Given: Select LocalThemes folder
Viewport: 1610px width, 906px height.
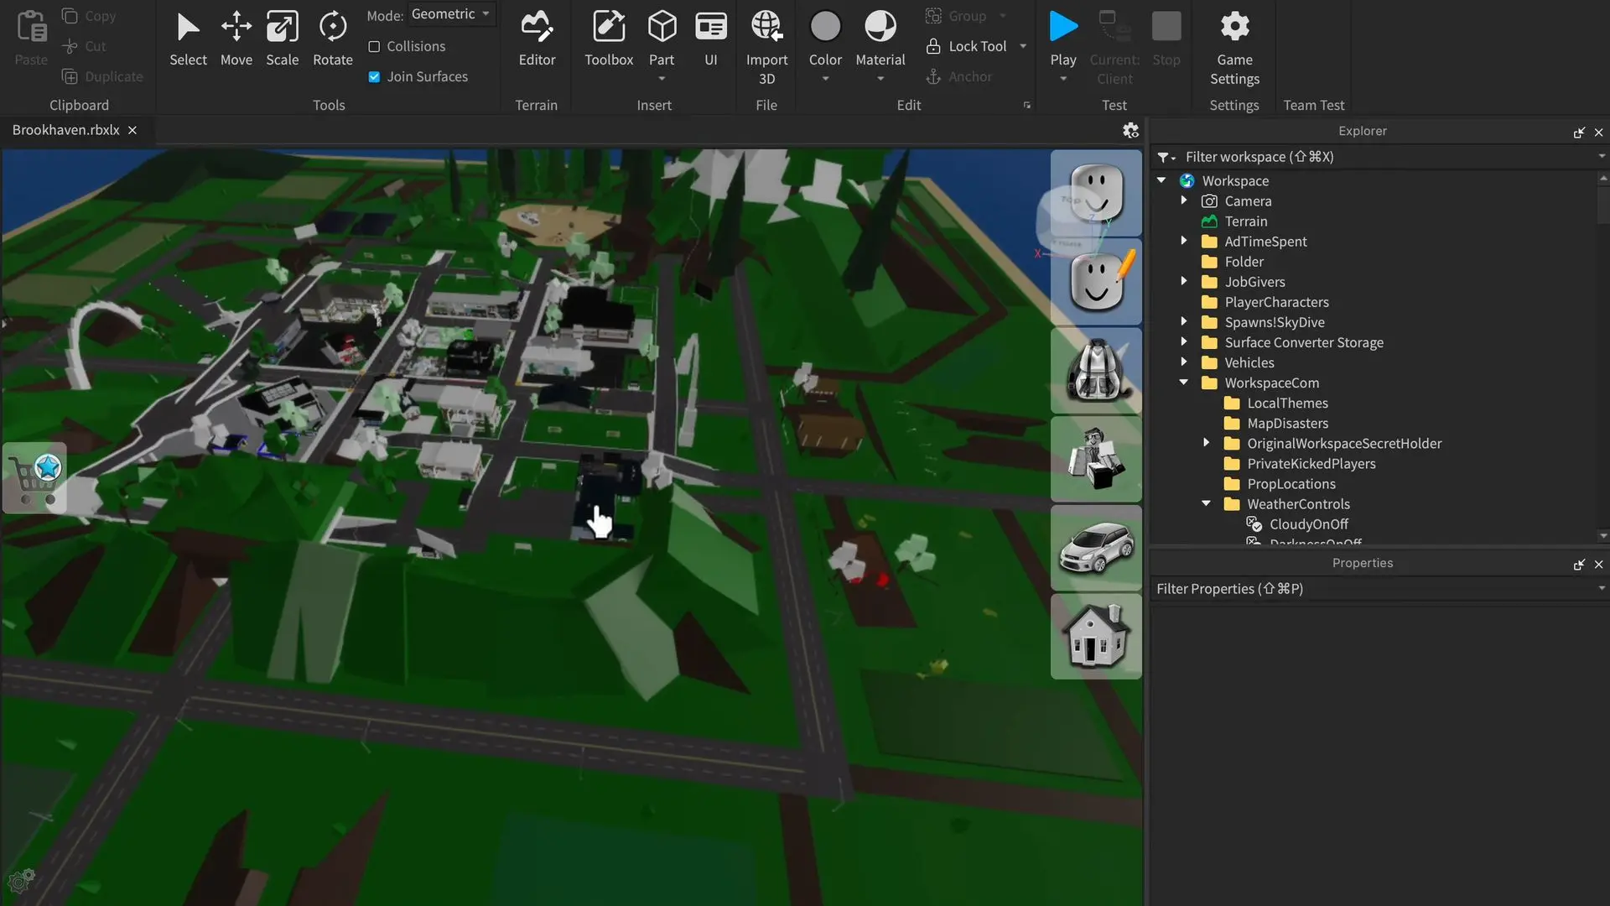Looking at the screenshot, I should click(1286, 404).
